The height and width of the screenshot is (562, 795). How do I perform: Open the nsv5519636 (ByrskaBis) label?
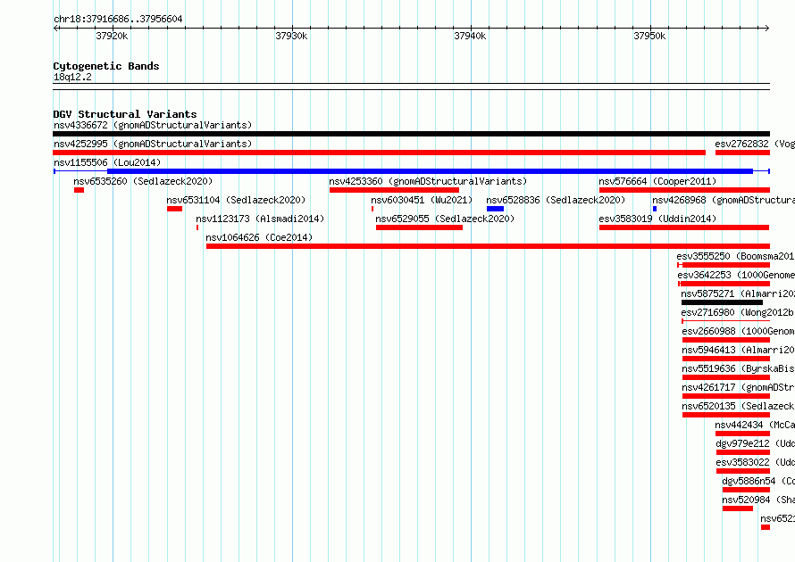coord(738,368)
